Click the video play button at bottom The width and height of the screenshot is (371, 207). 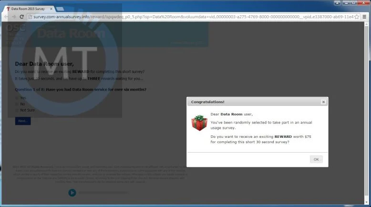point(72,193)
